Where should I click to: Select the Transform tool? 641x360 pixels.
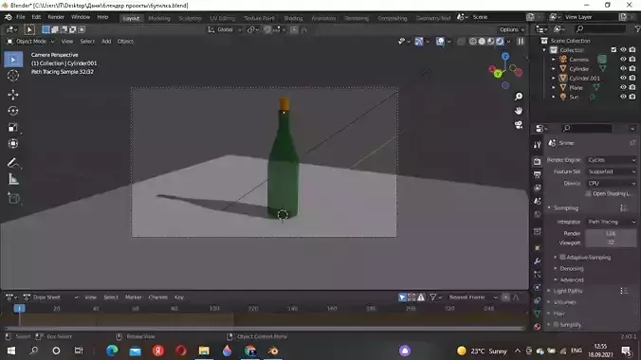tap(13, 143)
